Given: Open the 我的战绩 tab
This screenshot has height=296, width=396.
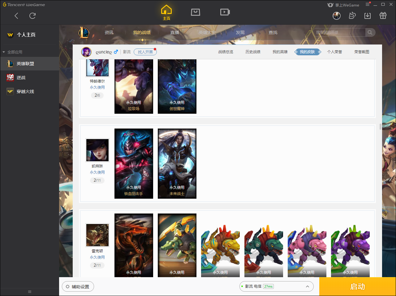Looking at the screenshot, I should 142,32.
